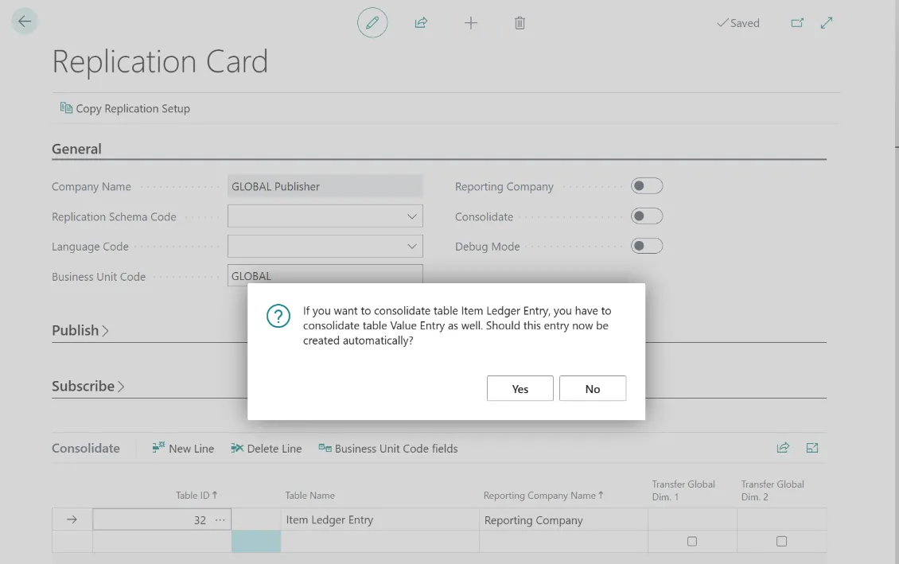Open card in new window icon
The image size is (899, 564).
tap(797, 23)
